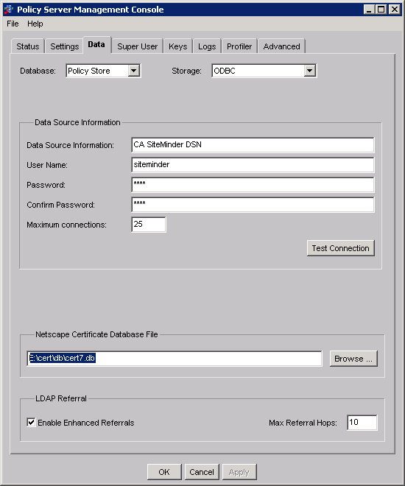The width and height of the screenshot is (405, 486).
Task: Open the Help menu
Action: click(x=35, y=24)
